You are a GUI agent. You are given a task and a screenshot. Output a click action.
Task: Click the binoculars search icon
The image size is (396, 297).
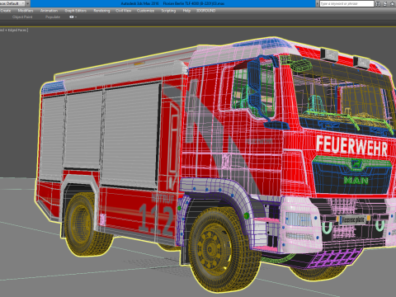pyautogui.click(x=378, y=3)
